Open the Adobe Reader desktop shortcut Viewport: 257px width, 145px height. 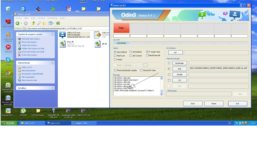pyautogui.click(x=8, y=22)
